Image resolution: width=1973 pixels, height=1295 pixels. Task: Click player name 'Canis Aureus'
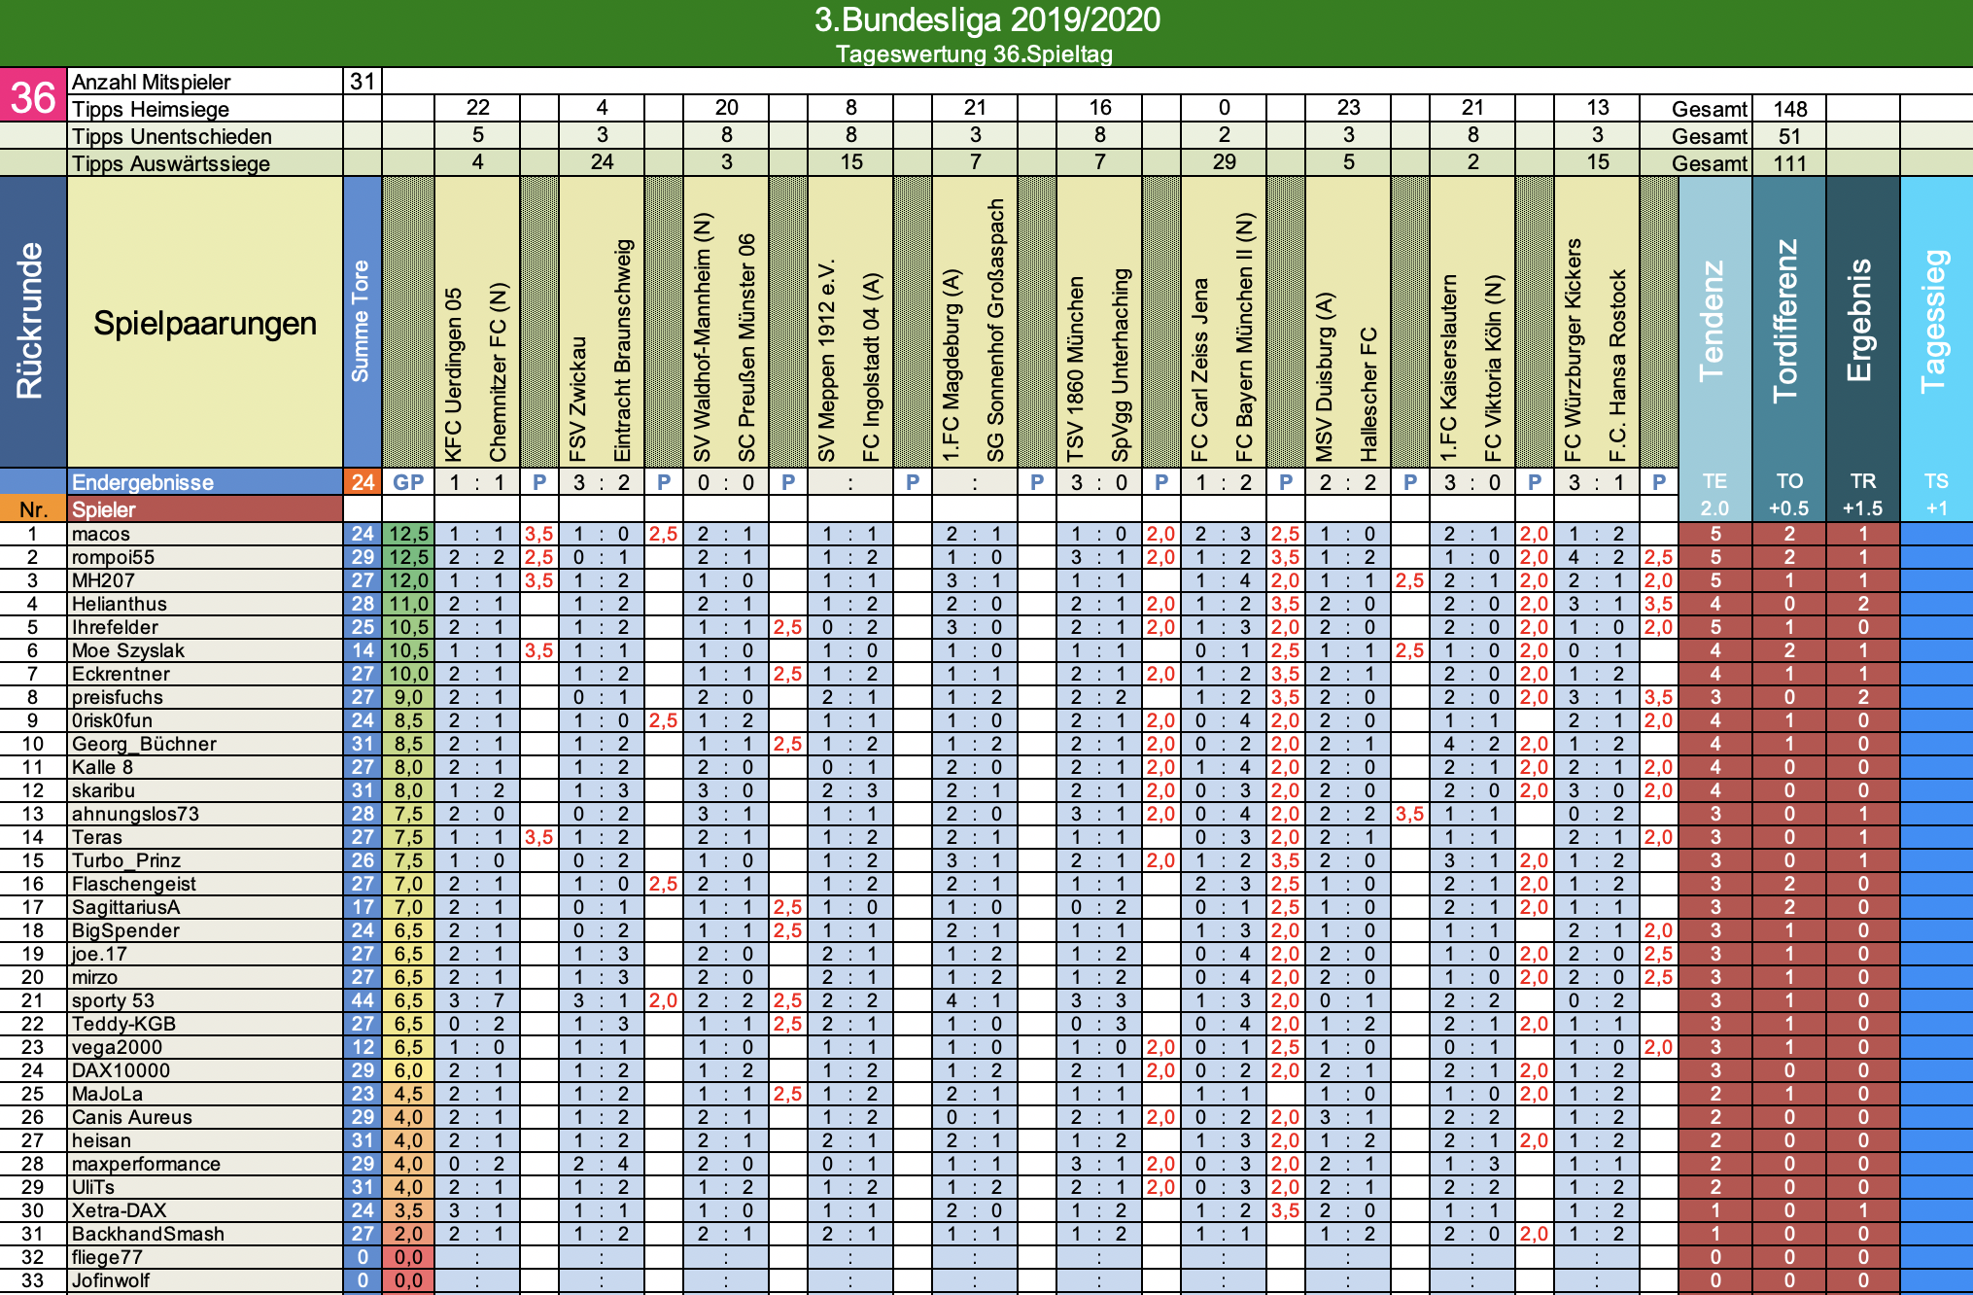(x=132, y=1117)
